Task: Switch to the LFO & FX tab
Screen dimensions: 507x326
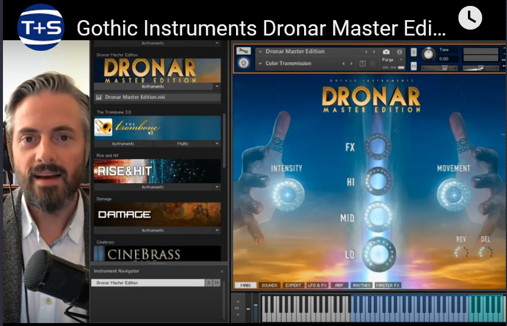Action: [x=318, y=285]
